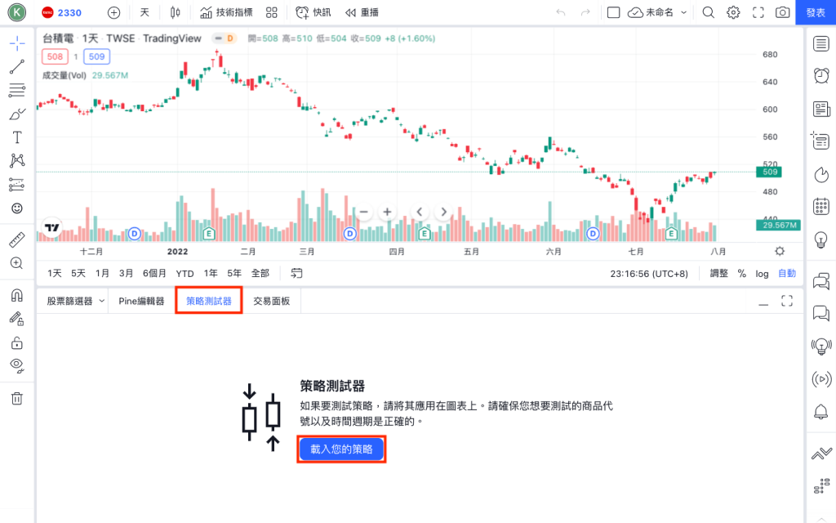Select the ruler measure tool

coord(17,239)
